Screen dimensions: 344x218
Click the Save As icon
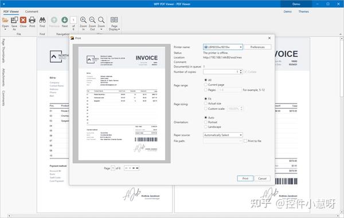point(14,20)
